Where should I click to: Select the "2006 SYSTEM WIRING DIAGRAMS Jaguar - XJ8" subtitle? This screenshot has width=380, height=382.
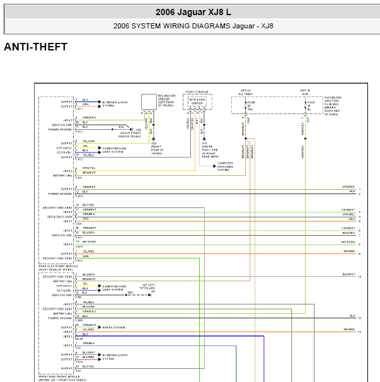point(193,26)
